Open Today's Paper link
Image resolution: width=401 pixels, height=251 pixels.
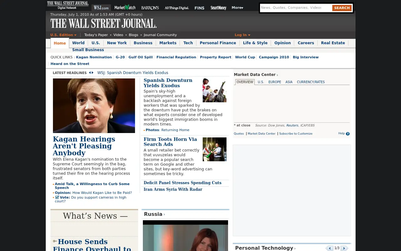pos(96,35)
